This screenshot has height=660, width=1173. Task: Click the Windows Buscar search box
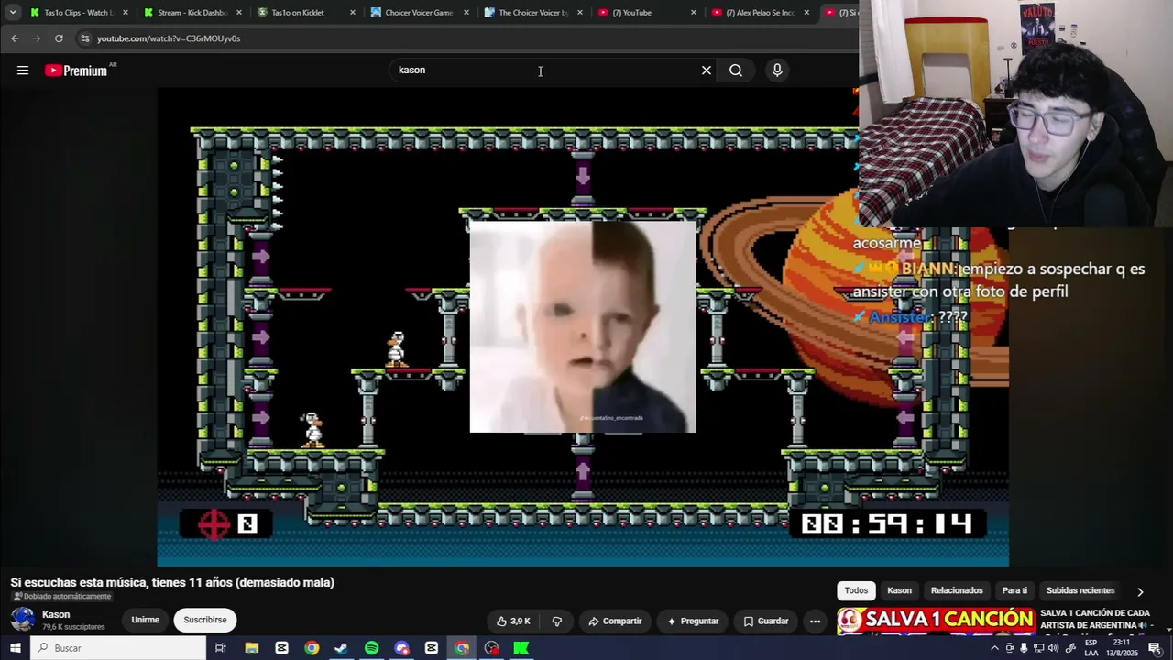(x=118, y=648)
